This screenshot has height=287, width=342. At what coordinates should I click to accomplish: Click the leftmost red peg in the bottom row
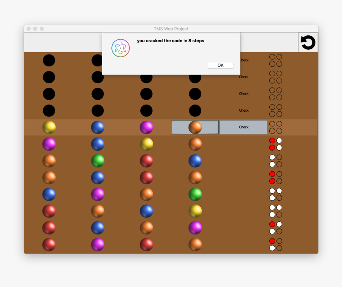point(49,244)
